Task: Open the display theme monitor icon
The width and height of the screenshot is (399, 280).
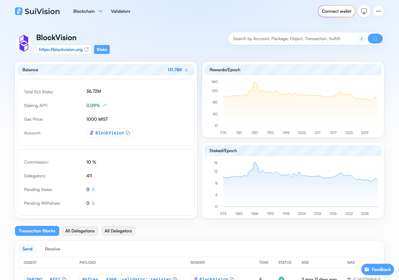Action: (364, 11)
